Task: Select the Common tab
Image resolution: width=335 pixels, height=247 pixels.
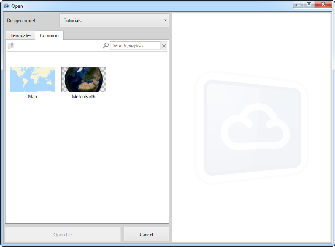Action: click(x=49, y=35)
